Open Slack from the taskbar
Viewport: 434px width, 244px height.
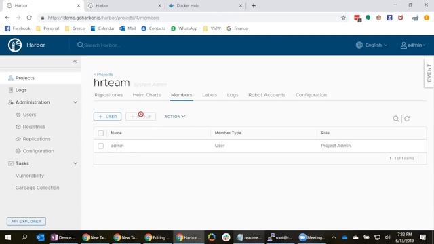(x=226, y=237)
